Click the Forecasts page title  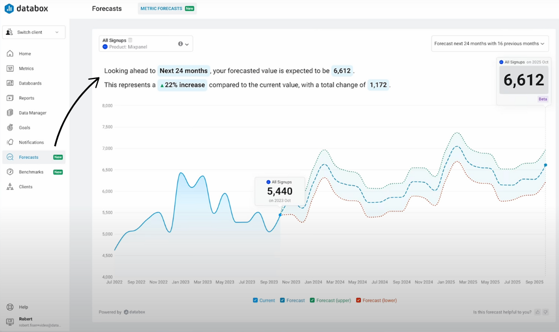point(106,9)
